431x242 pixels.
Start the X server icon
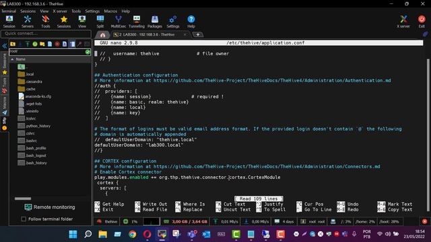[403, 22]
